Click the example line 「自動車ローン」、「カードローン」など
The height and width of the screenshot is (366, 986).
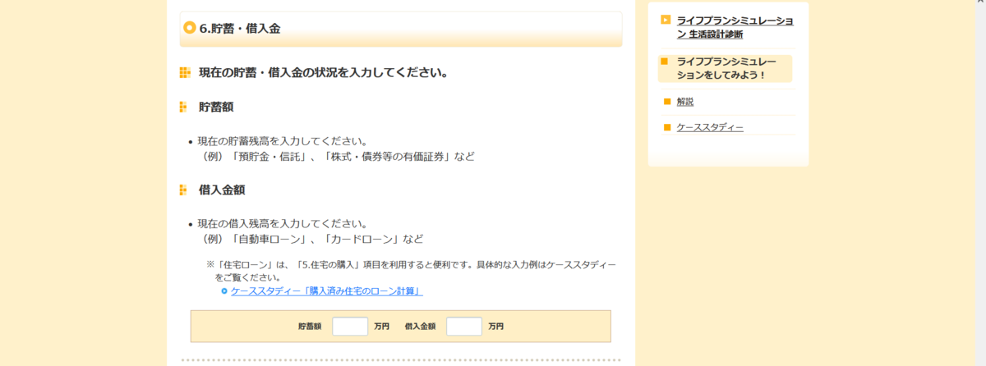click(312, 239)
